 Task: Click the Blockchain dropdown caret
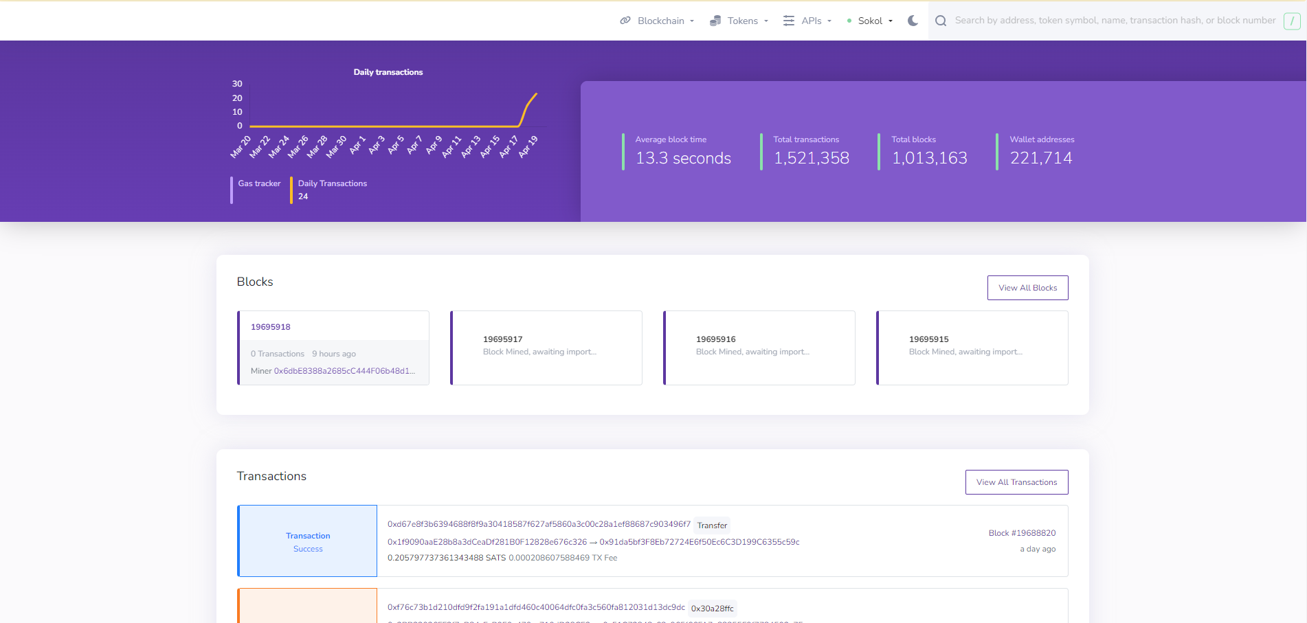[x=692, y=21]
